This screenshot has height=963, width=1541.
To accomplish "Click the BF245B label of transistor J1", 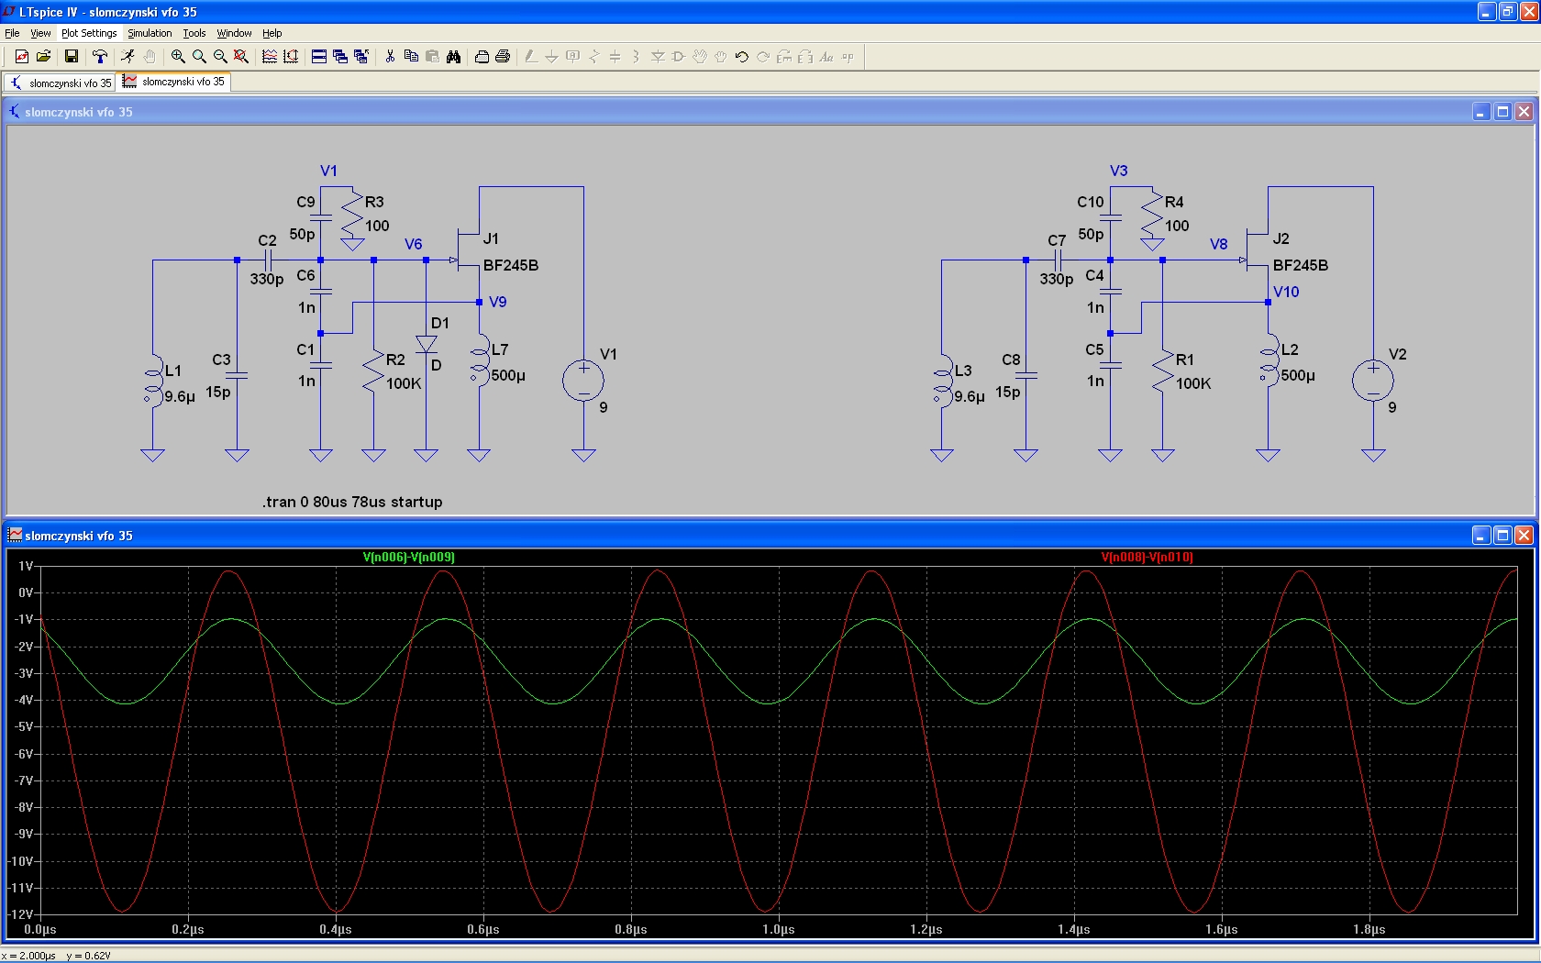I will click(510, 265).
